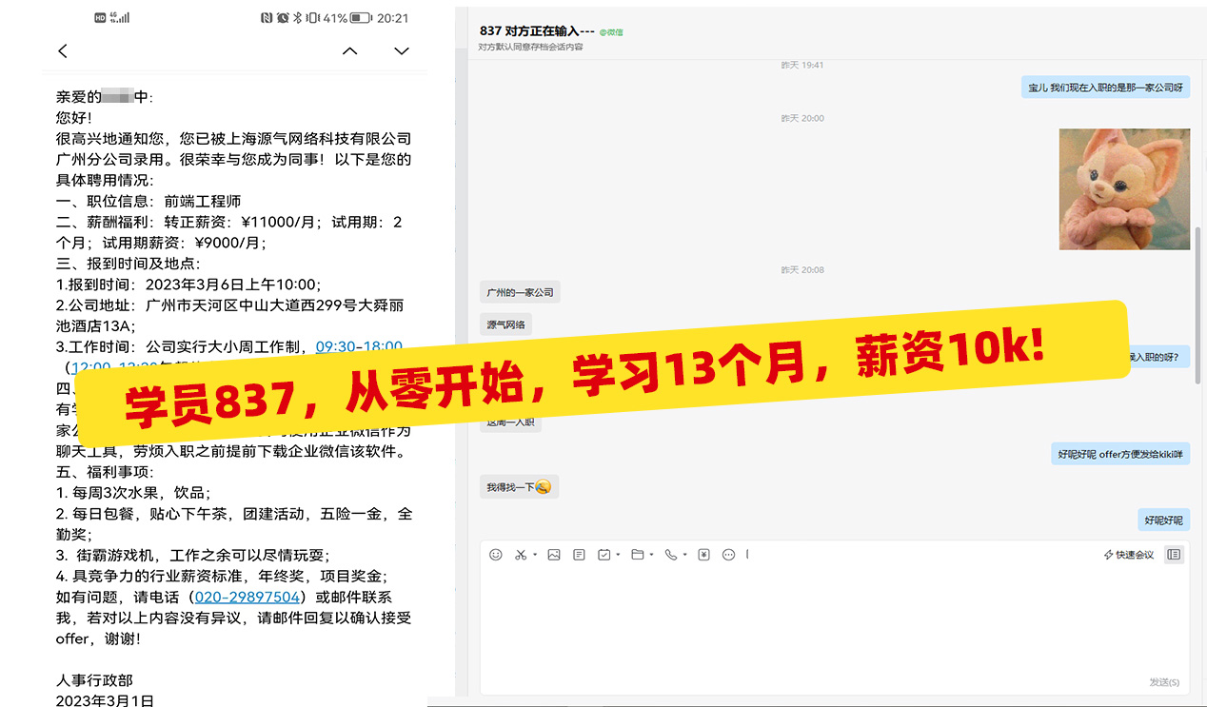
Task: Click email line "1. 每周3次水果，饮品；"
Action: click(133, 493)
